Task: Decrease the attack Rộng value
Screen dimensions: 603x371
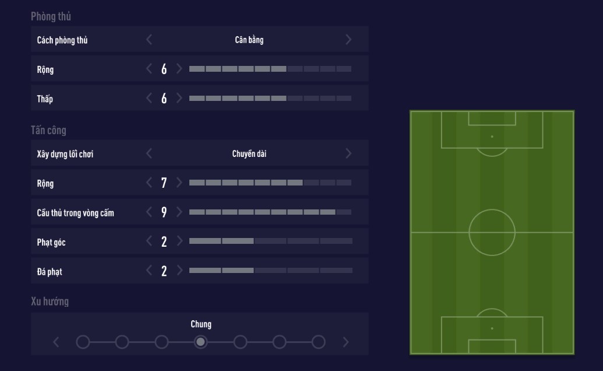Action: click(x=149, y=182)
